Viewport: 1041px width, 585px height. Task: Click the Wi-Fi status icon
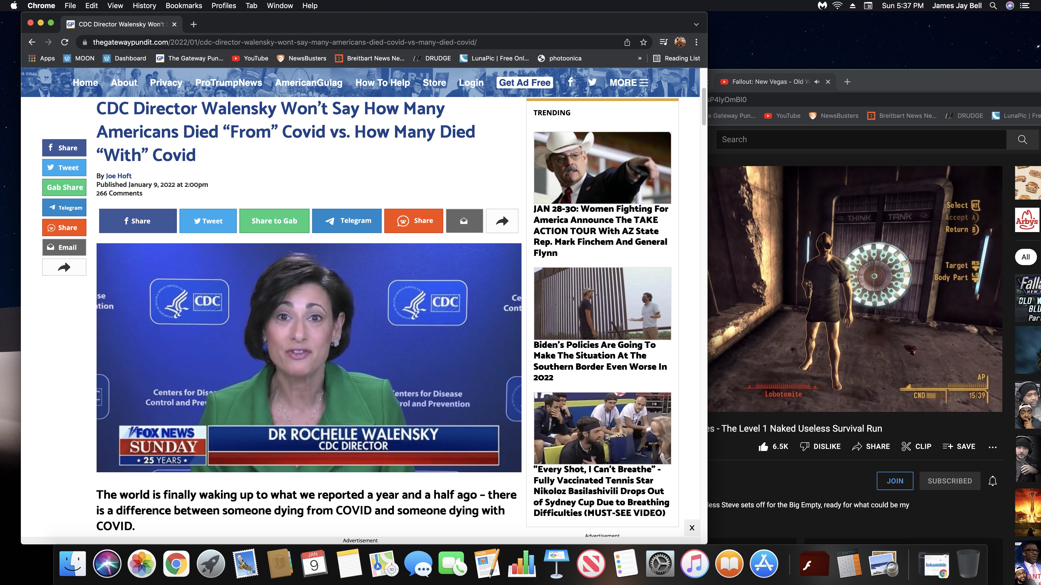pyautogui.click(x=837, y=6)
